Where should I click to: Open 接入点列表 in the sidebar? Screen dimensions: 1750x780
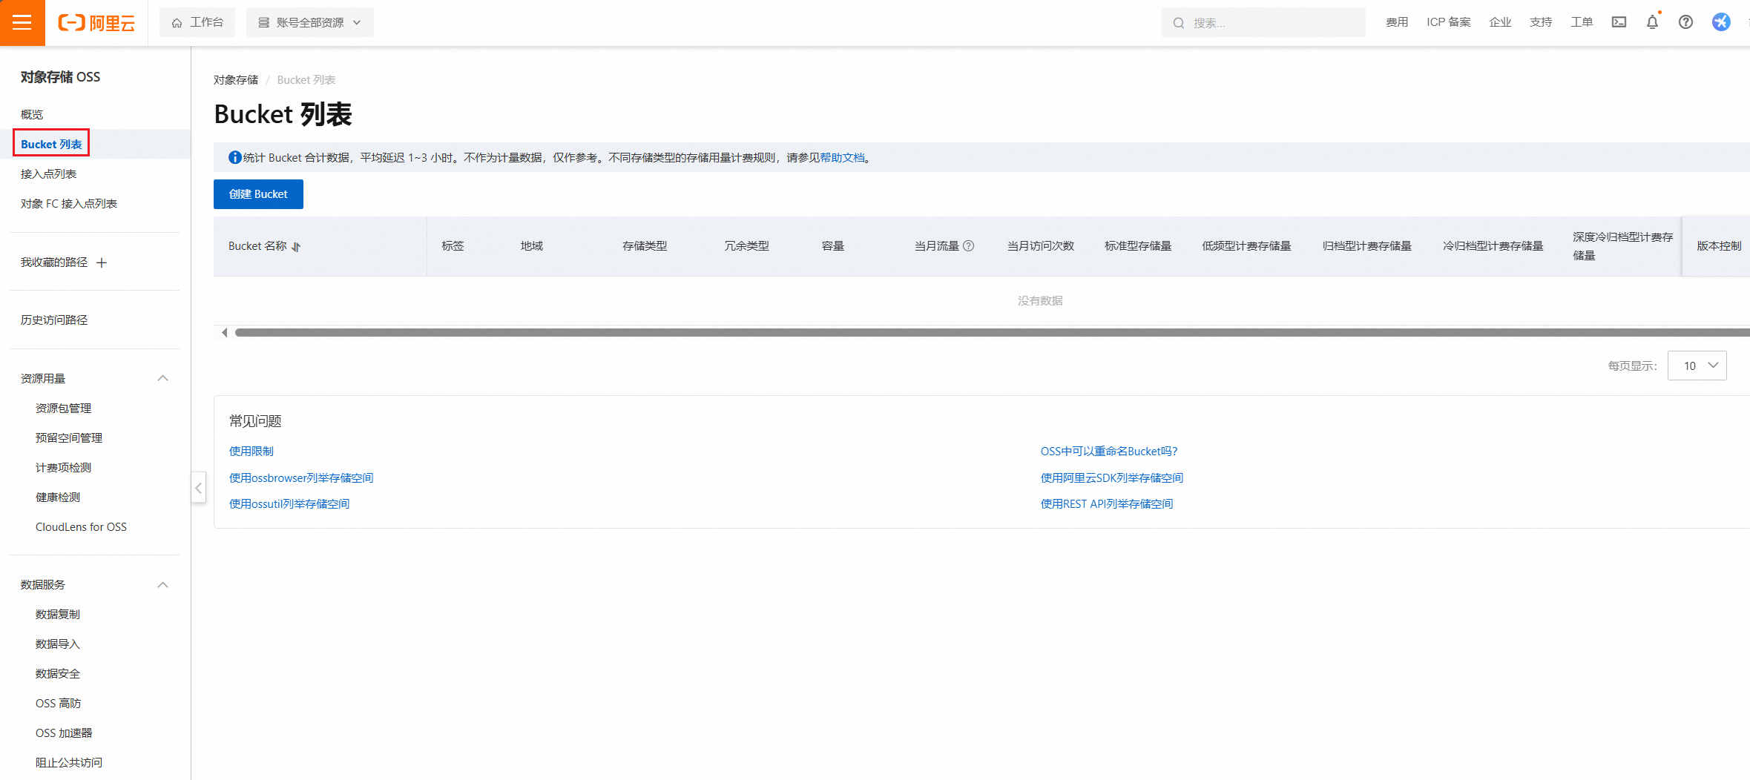(48, 173)
